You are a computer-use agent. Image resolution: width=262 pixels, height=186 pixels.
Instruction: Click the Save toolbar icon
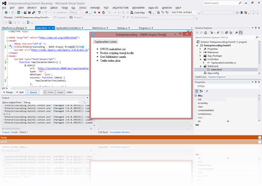[29, 13]
